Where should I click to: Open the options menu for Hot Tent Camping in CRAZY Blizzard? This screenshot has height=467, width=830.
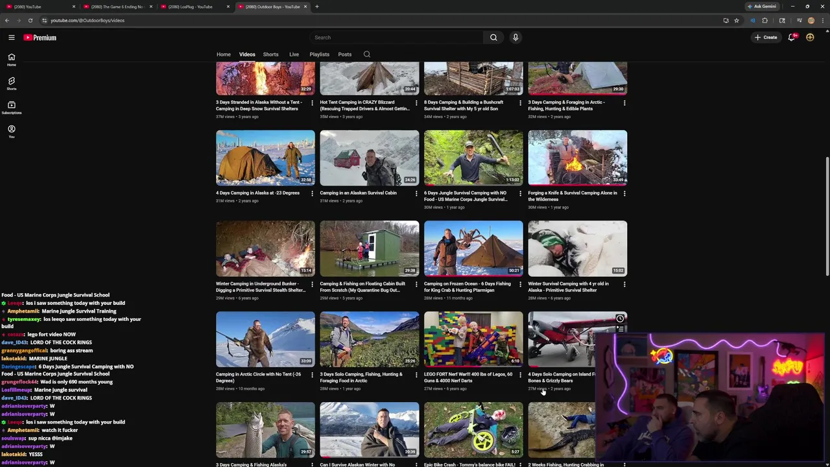[416, 102]
